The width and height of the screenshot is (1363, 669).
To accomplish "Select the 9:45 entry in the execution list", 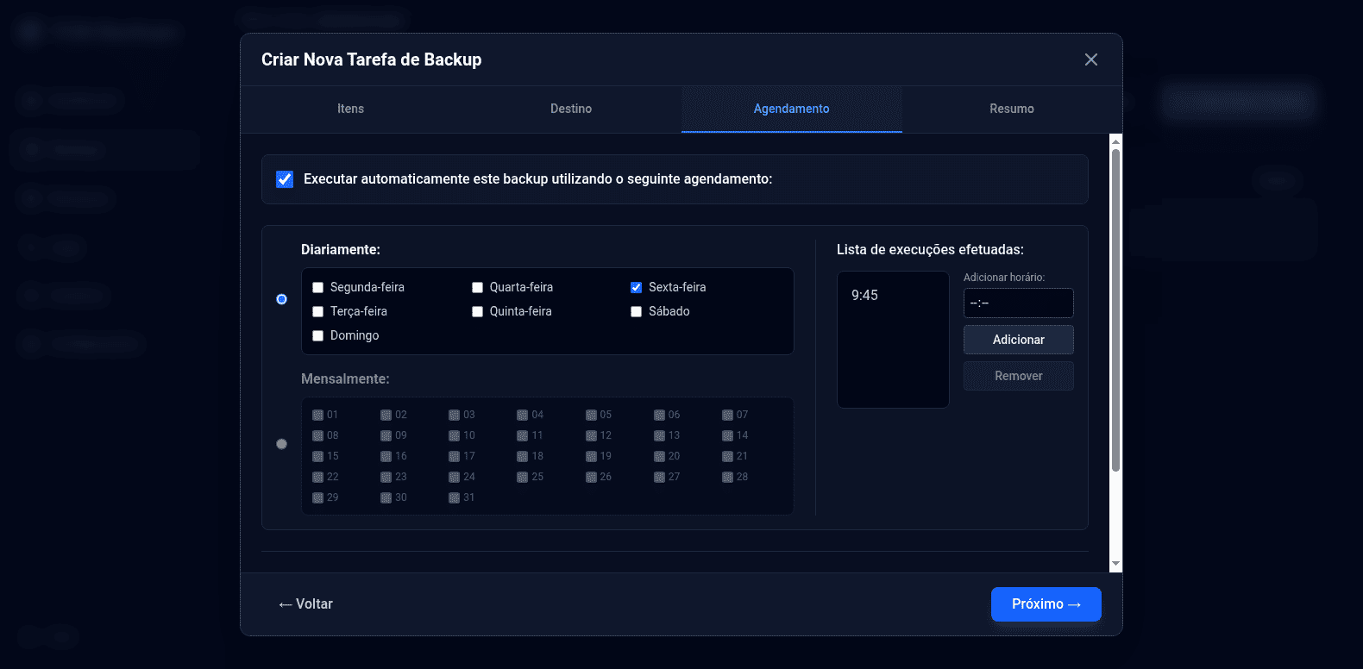I will click(x=893, y=296).
